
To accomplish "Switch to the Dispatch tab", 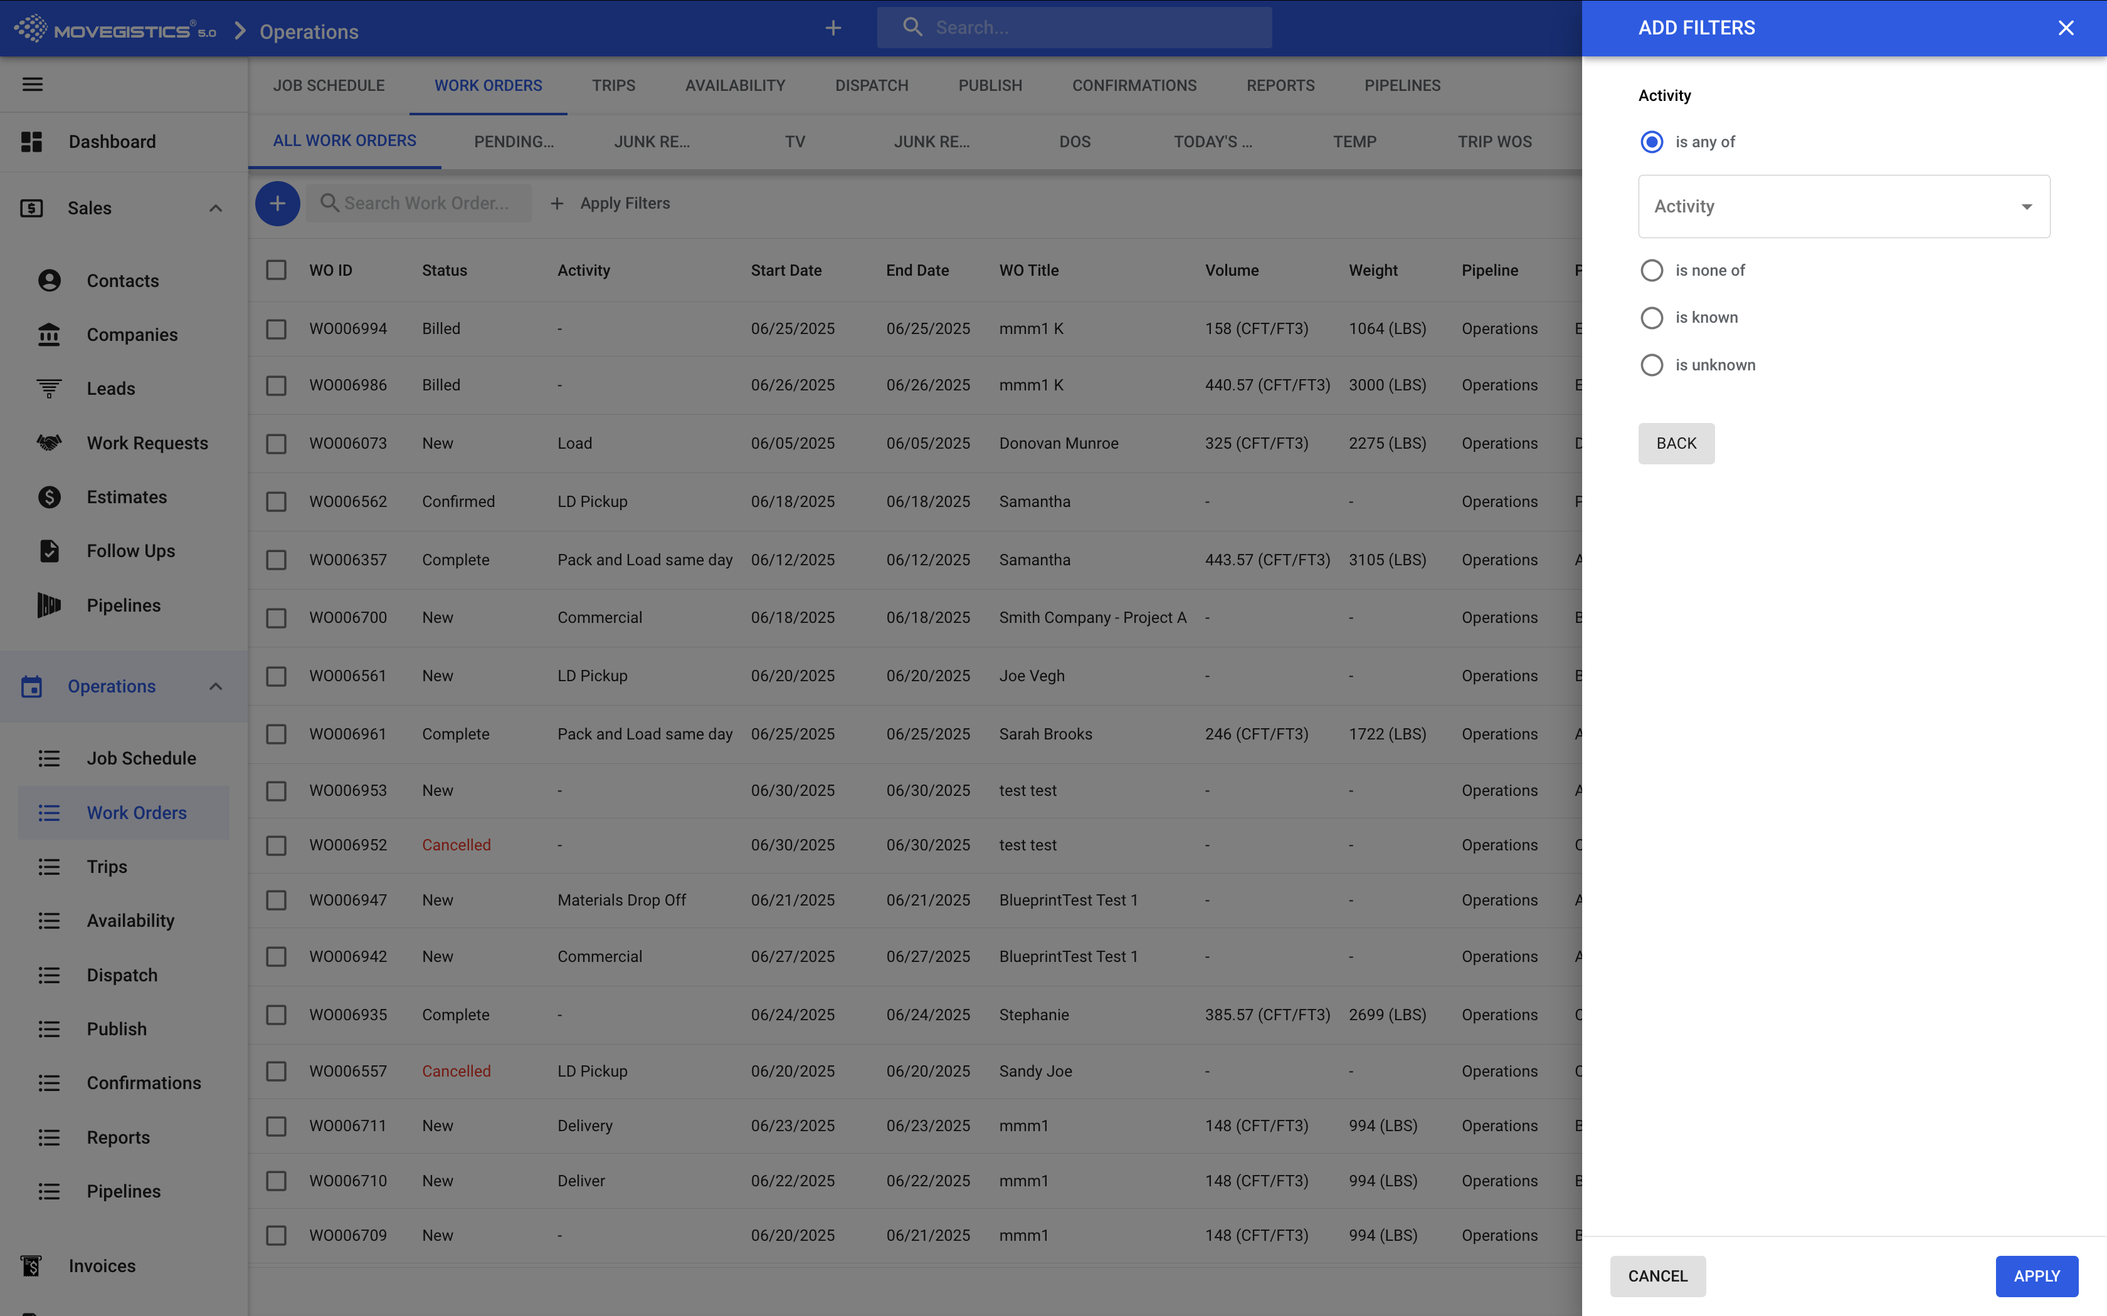I will [x=870, y=85].
